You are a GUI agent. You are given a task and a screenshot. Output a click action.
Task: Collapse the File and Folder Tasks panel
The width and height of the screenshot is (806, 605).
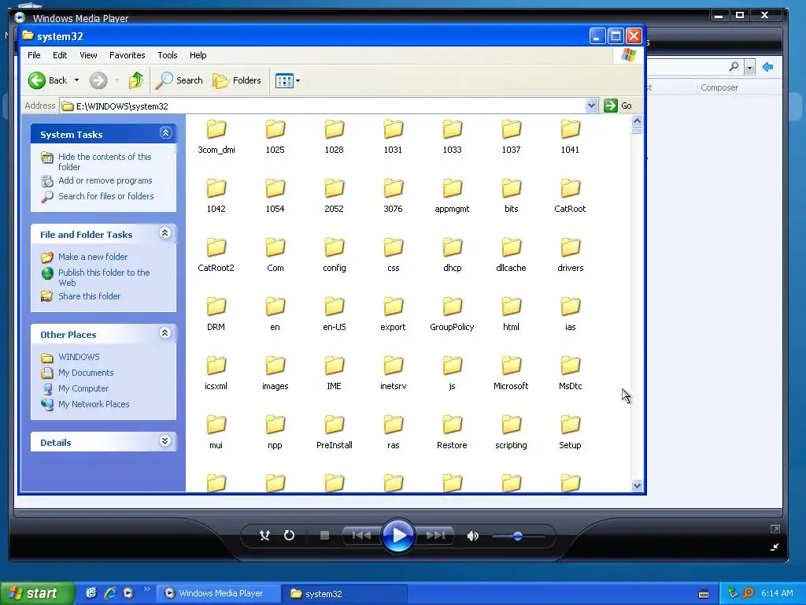[x=165, y=233]
